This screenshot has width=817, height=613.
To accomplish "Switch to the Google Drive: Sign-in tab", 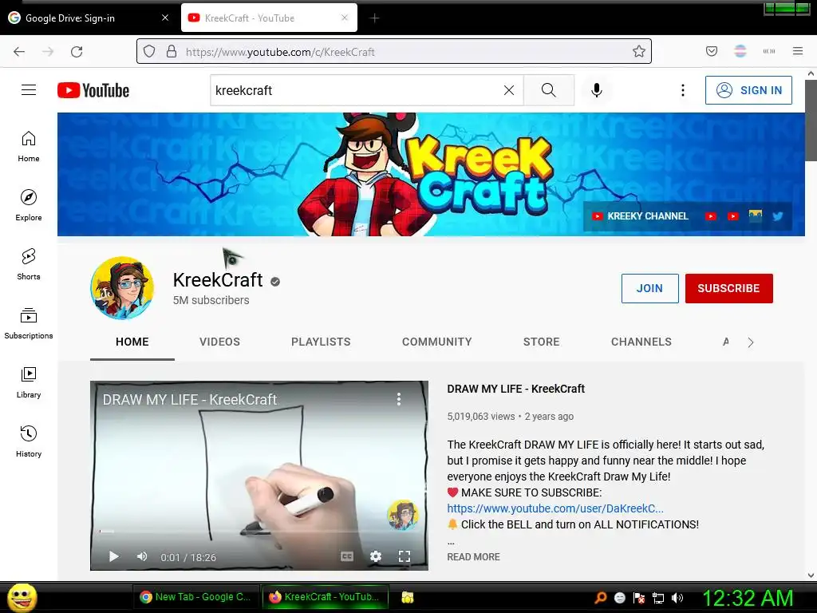I will pyautogui.click(x=89, y=18).
